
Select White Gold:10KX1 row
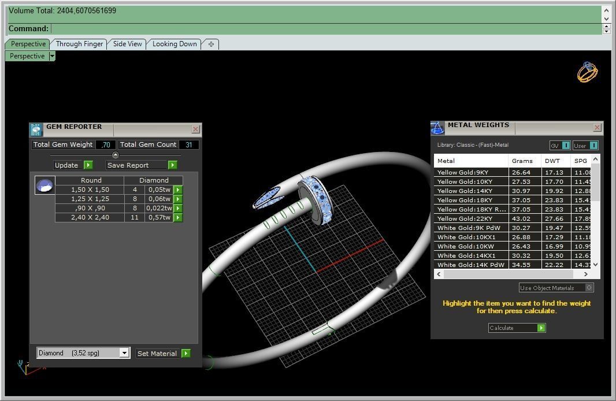(x=513, y=237)
